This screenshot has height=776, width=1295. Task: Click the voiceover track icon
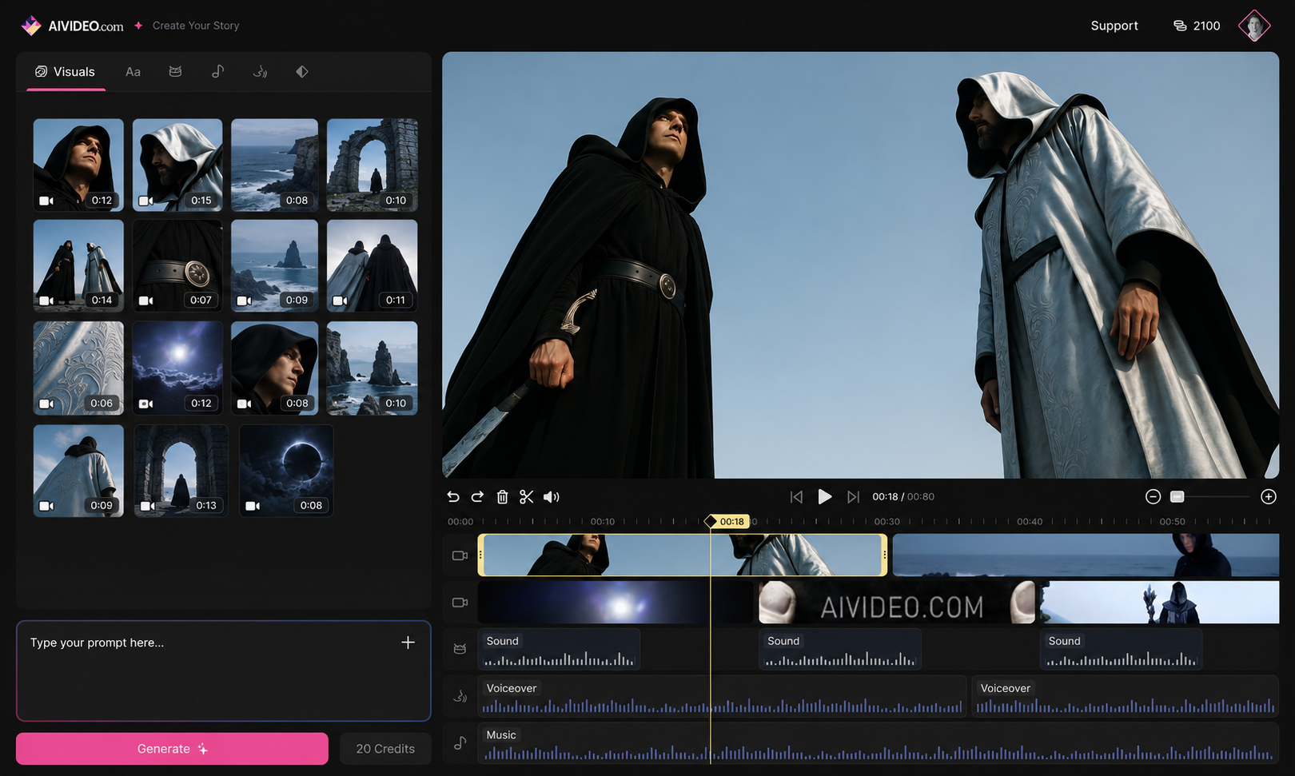point(460,696)
